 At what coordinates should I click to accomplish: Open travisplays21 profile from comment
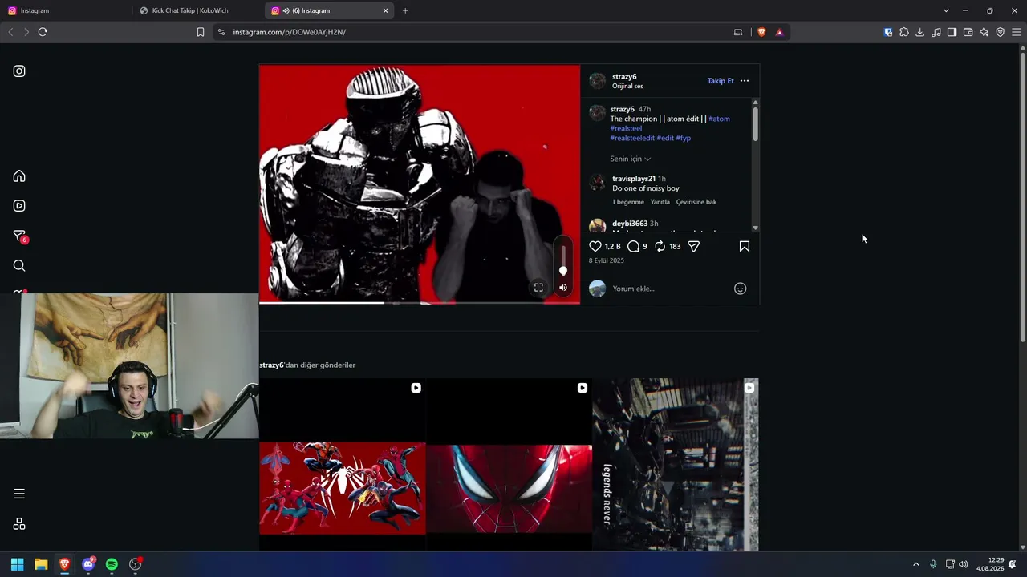point(634,179)
